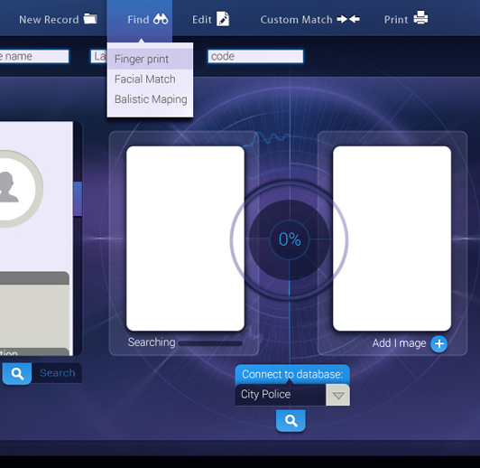
Task: Click the left blank image preview panel
Action: (x=186, y=239)
